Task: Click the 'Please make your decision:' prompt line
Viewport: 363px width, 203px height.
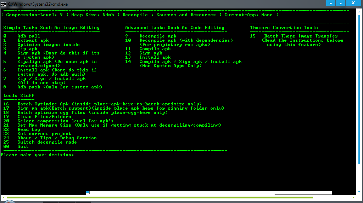Action: coord(37,155)
